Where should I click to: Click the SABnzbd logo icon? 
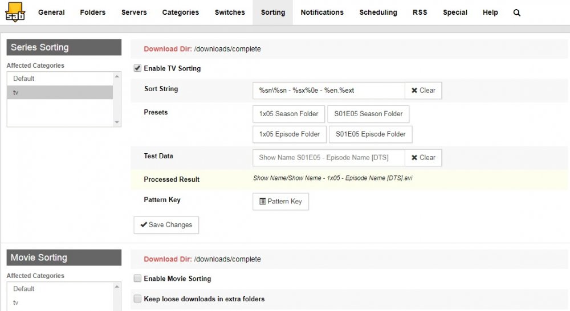pyautogui.click(x=15, y=12)
